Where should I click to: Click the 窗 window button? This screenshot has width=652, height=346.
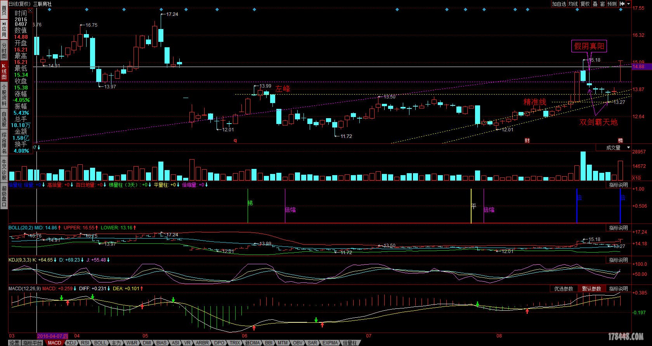602,4
